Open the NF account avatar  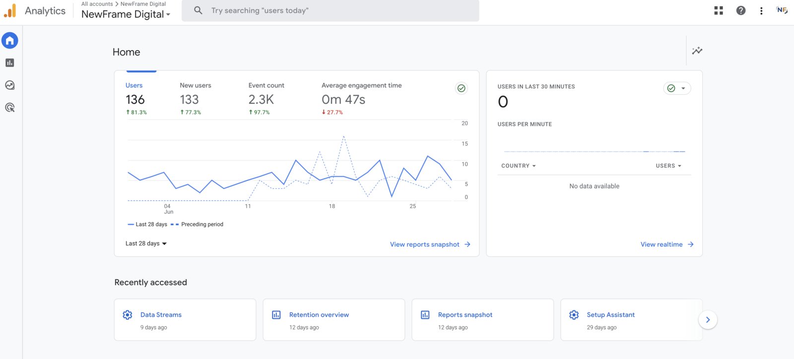[x=782, y=10]
